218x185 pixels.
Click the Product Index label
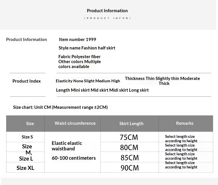click(26, 81)
